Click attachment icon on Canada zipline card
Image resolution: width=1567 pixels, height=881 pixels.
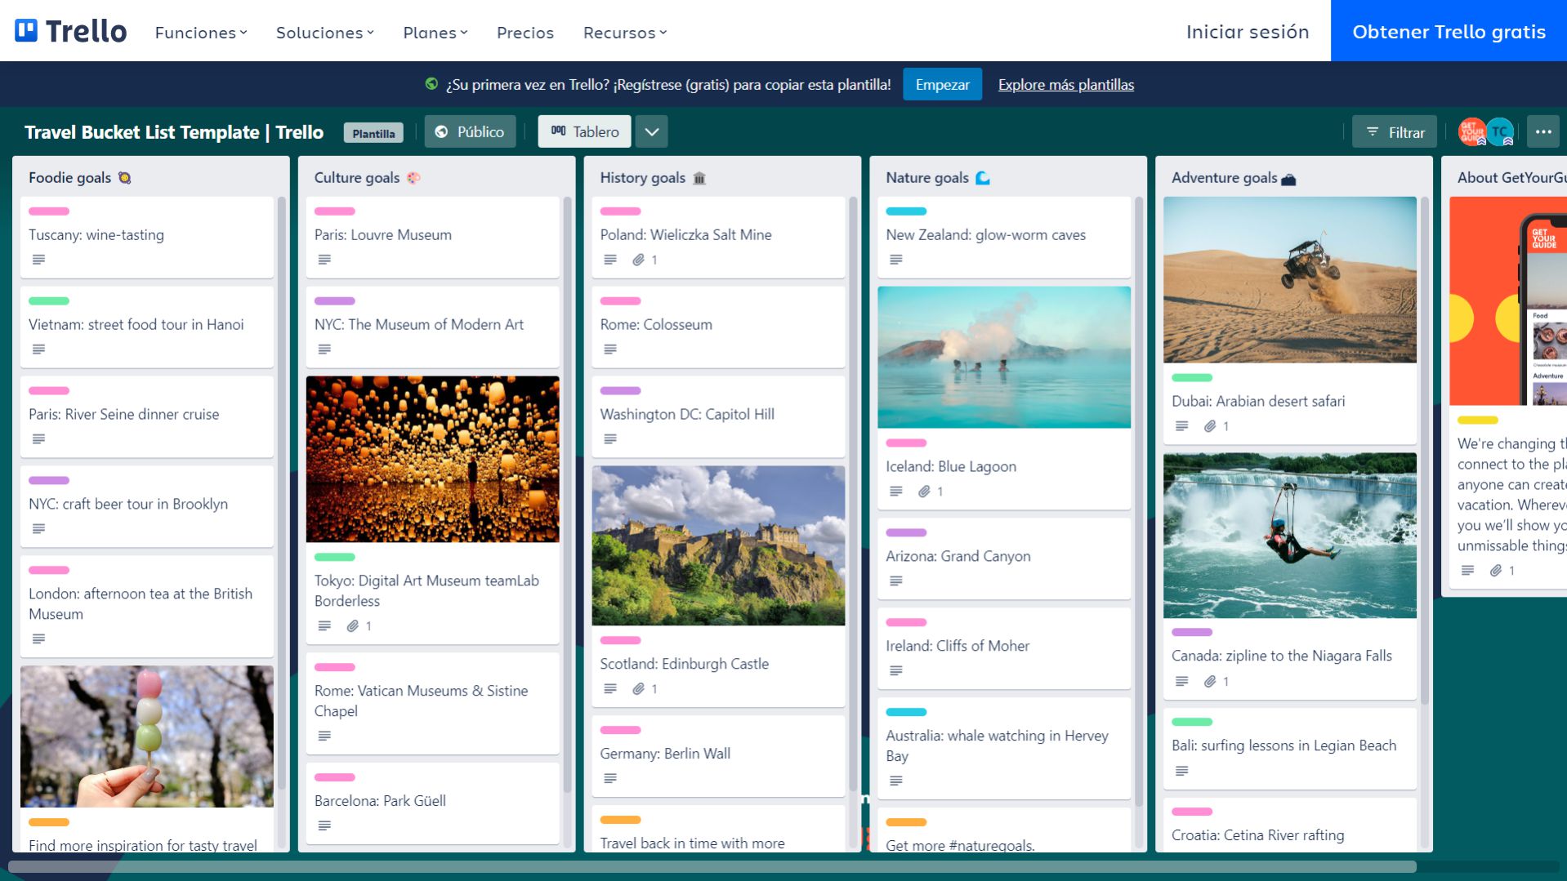click(1210, 682)
